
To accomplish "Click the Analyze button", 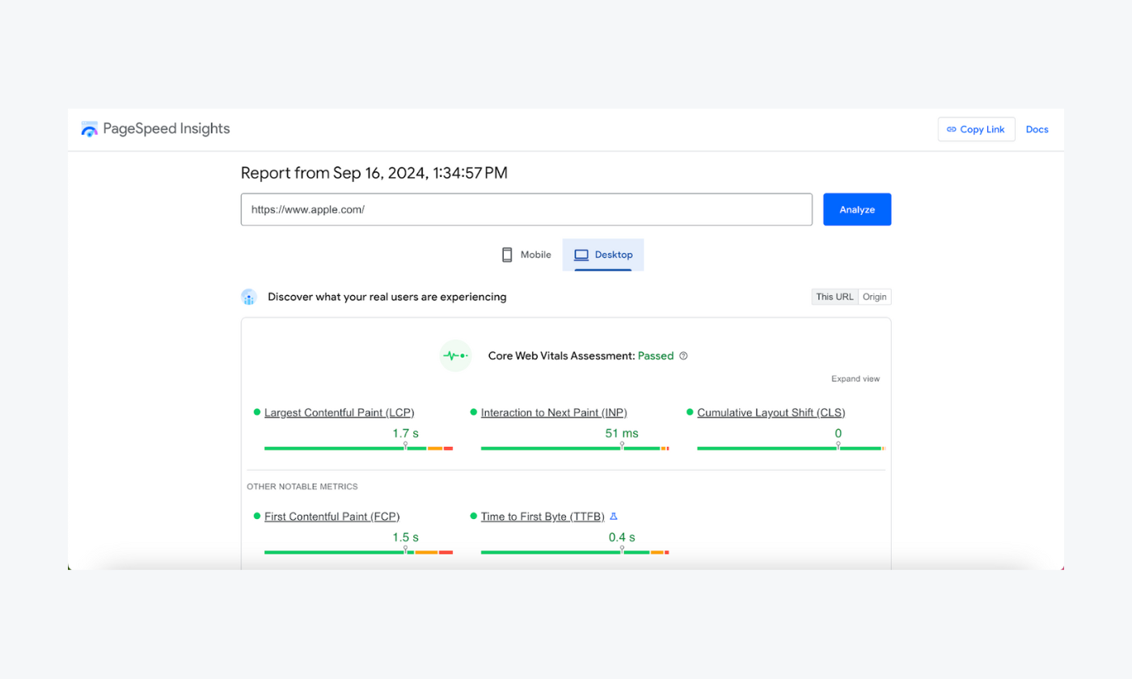I will pyautogui.click(x=856, y=209).
